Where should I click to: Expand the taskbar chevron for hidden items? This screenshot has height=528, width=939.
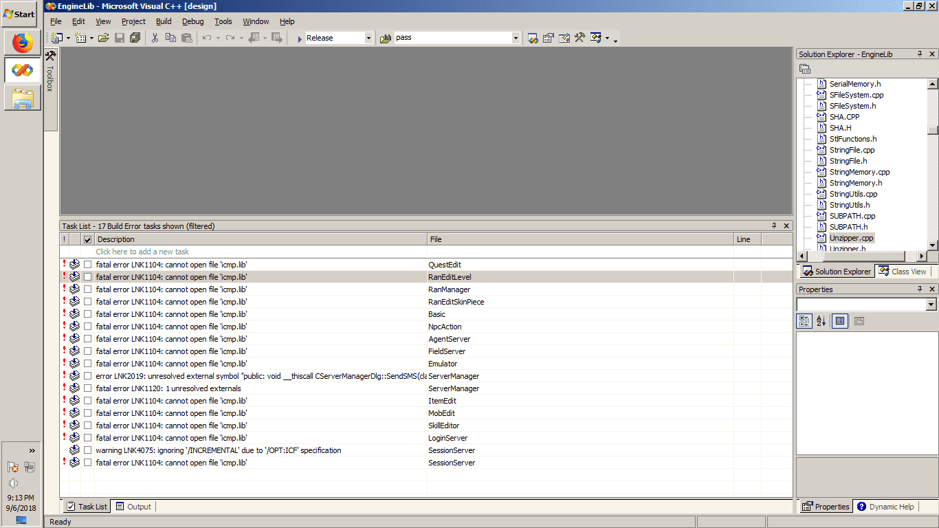[x=32, y=451]
